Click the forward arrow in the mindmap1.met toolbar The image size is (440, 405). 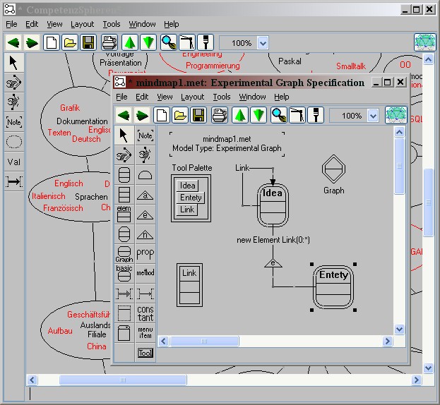pos(142,115)
